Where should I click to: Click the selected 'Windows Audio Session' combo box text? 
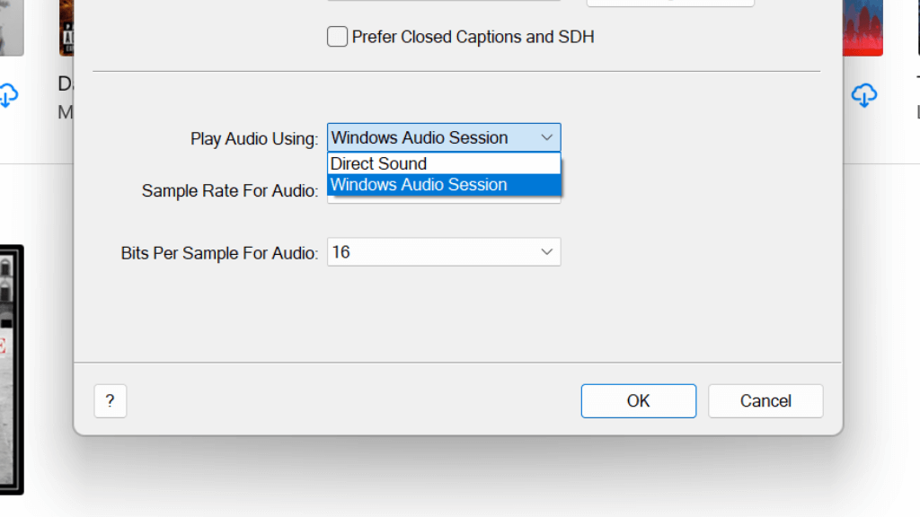point(420,137)
